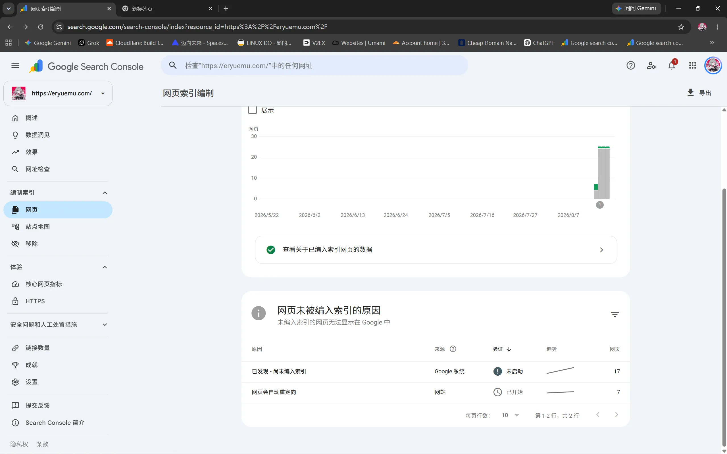Go back in browser history
Screen dimensions: 727x454
pos(10,27)
